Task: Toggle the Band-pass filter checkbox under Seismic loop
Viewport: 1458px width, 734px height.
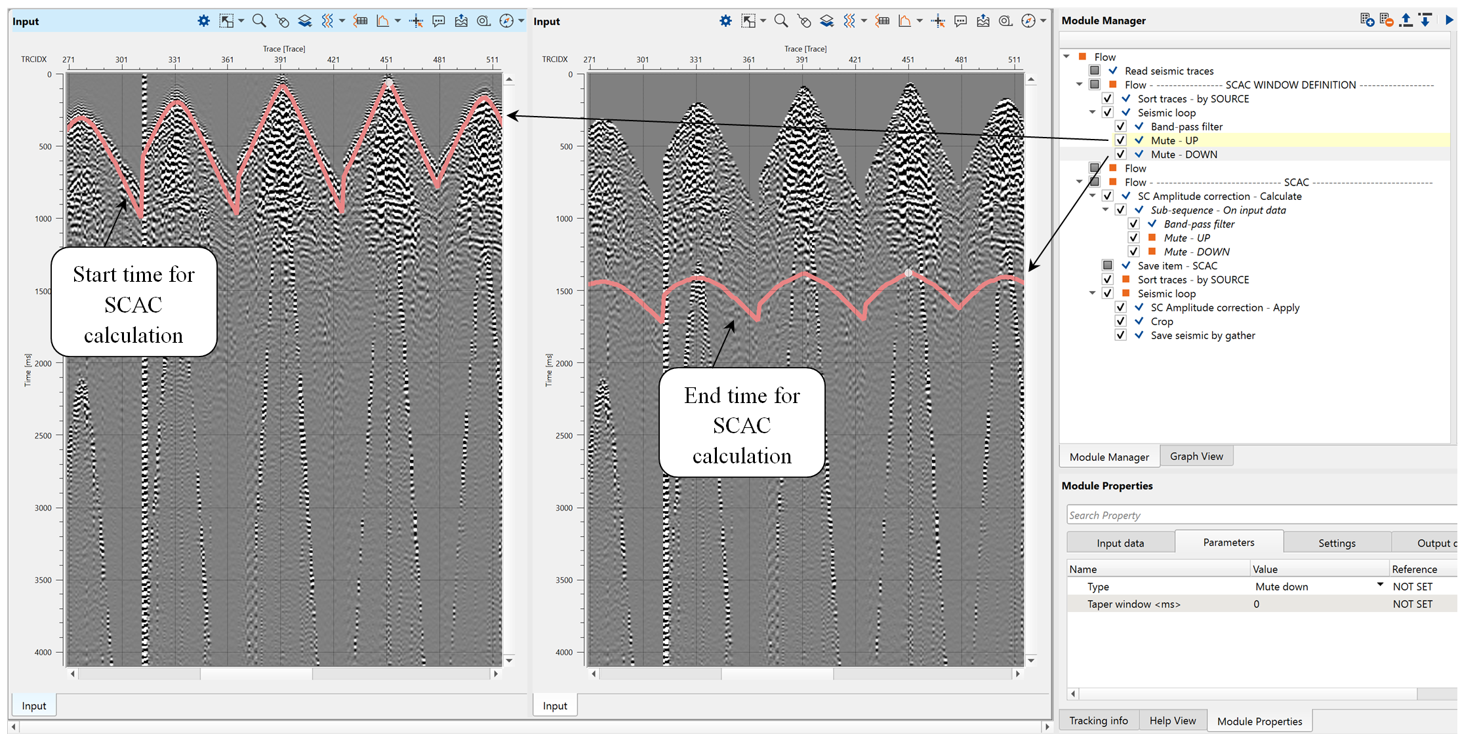Action: pos(1120,126)
